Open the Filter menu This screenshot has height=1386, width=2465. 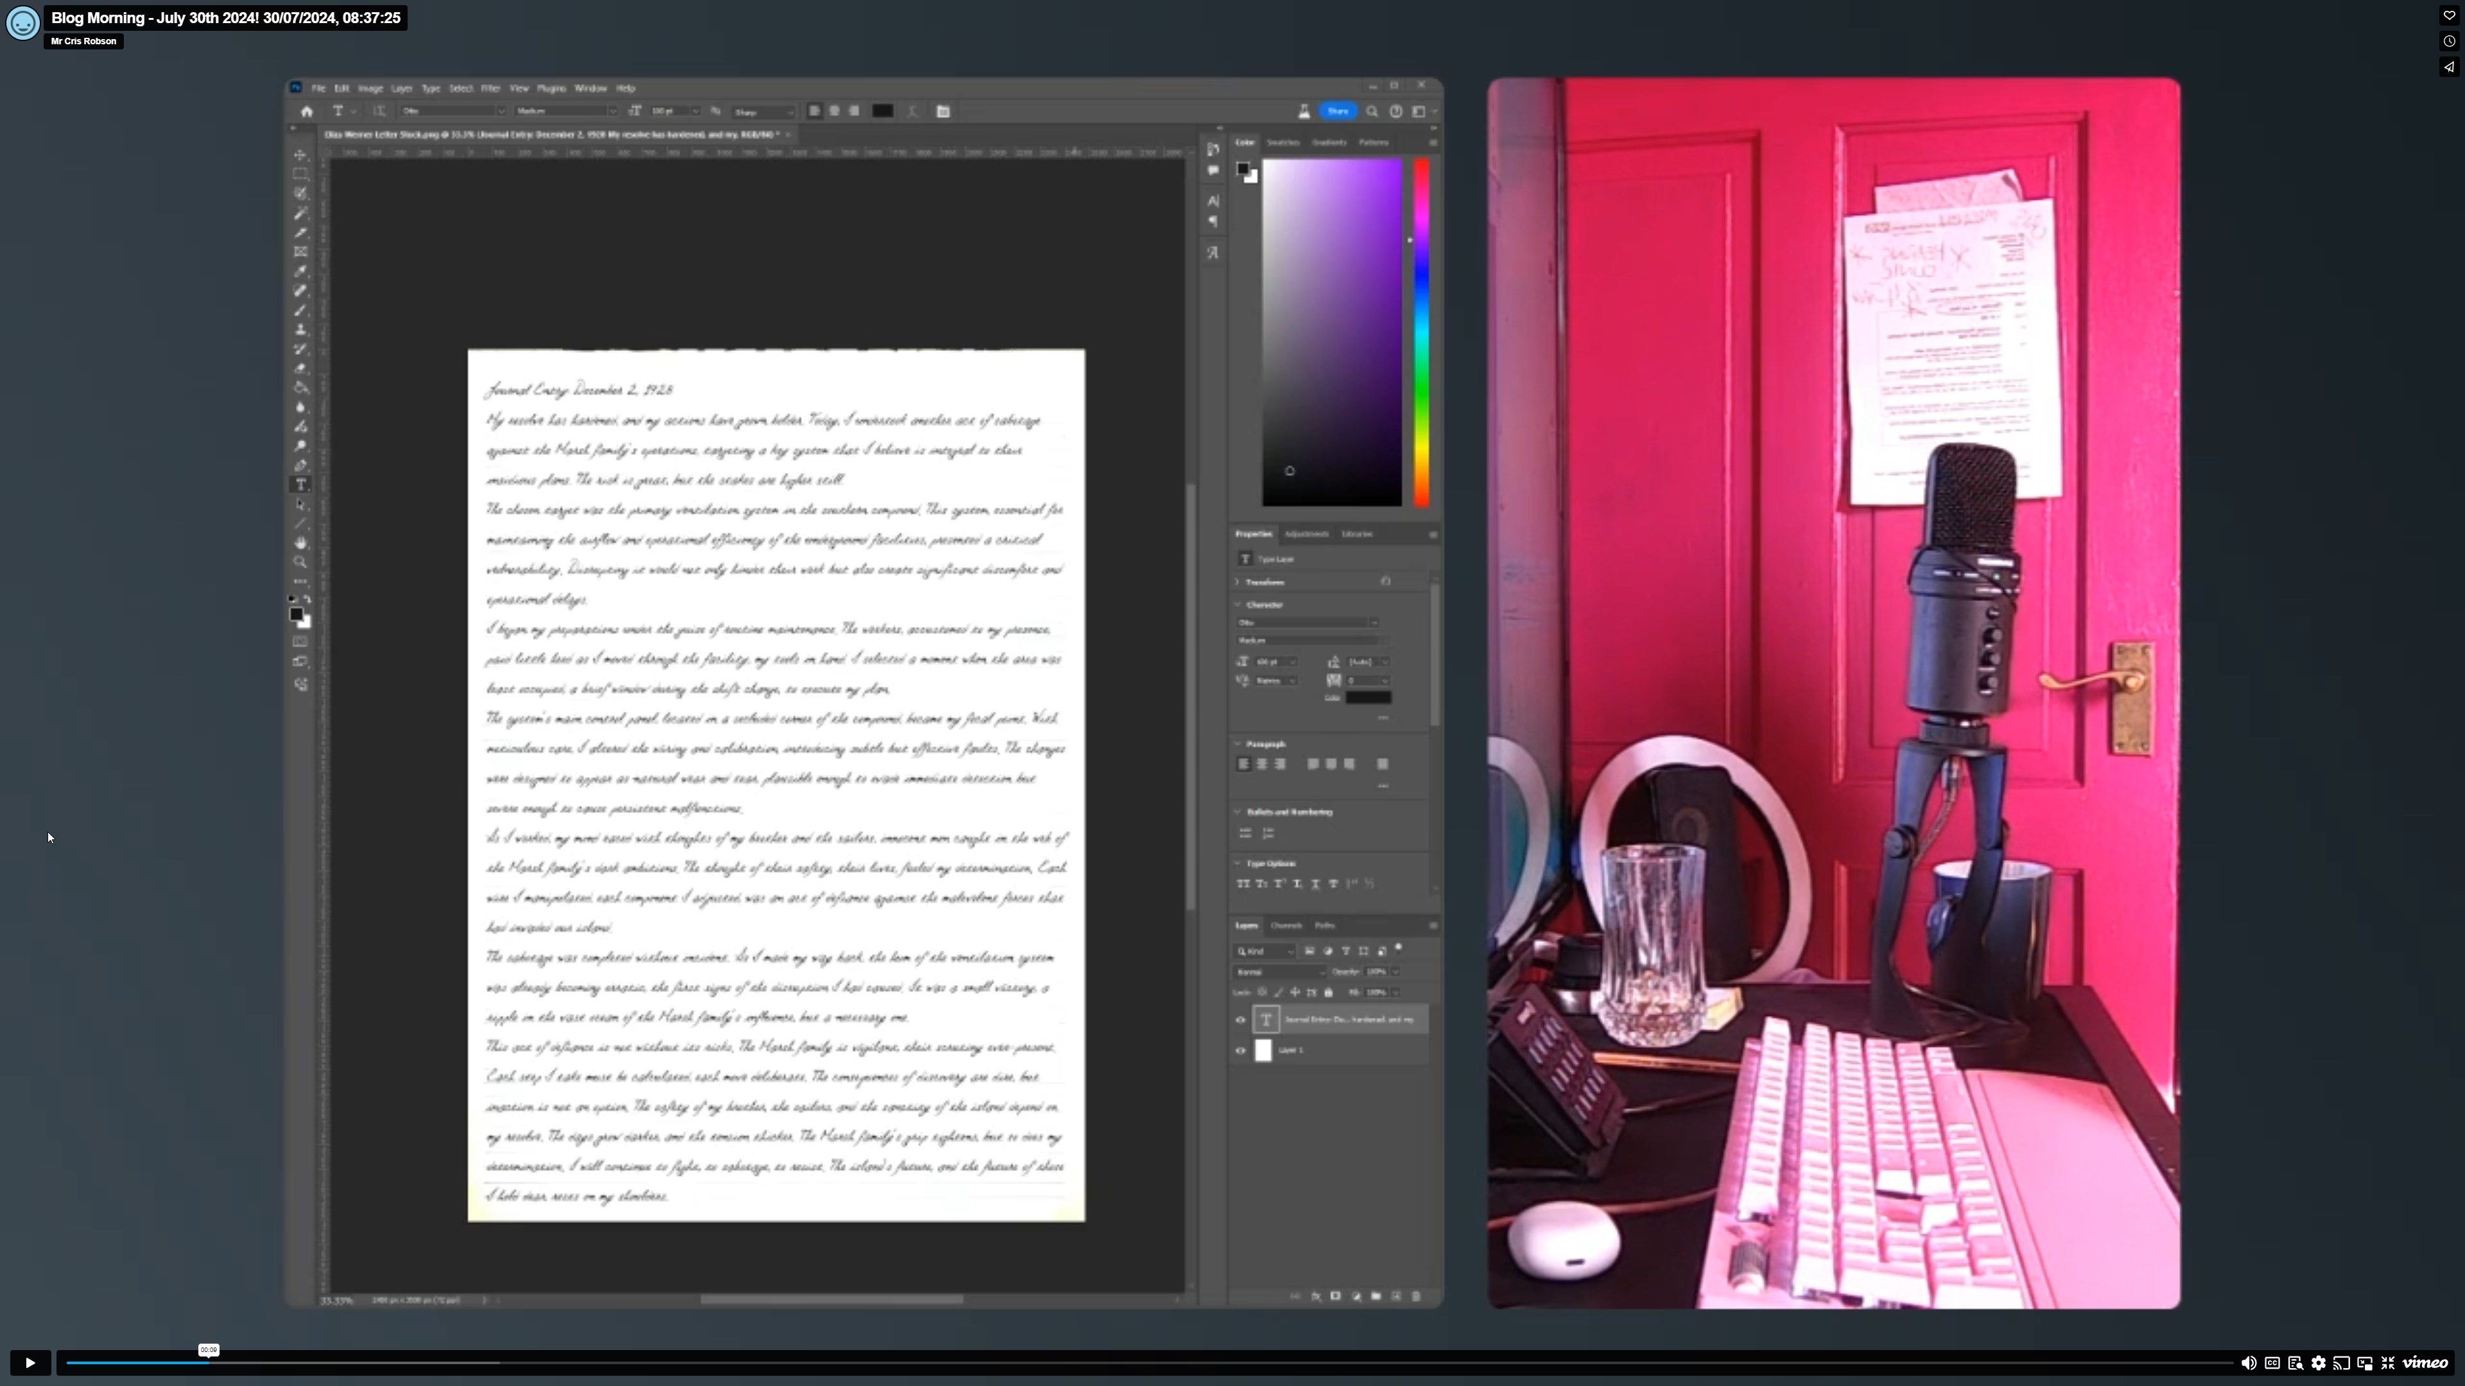click(491, 88)
